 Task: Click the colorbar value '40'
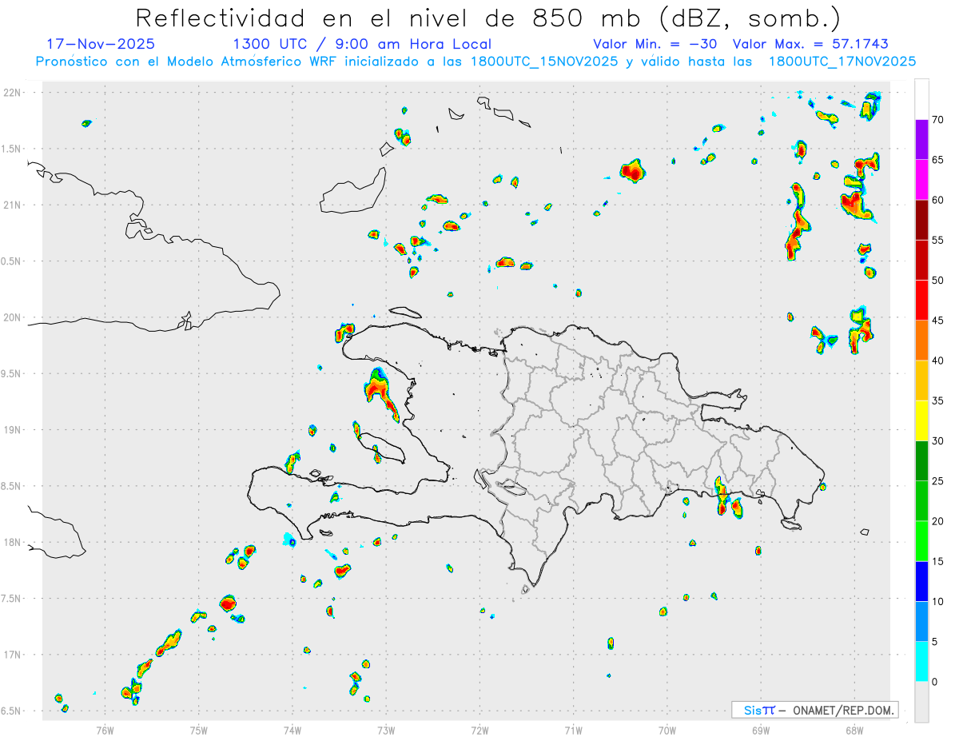(938, 361)
